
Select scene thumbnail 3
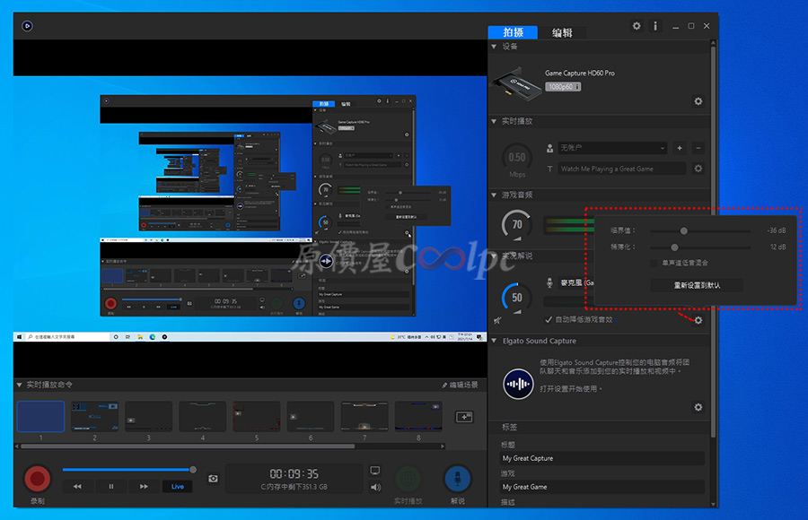(x=148, y=416)
